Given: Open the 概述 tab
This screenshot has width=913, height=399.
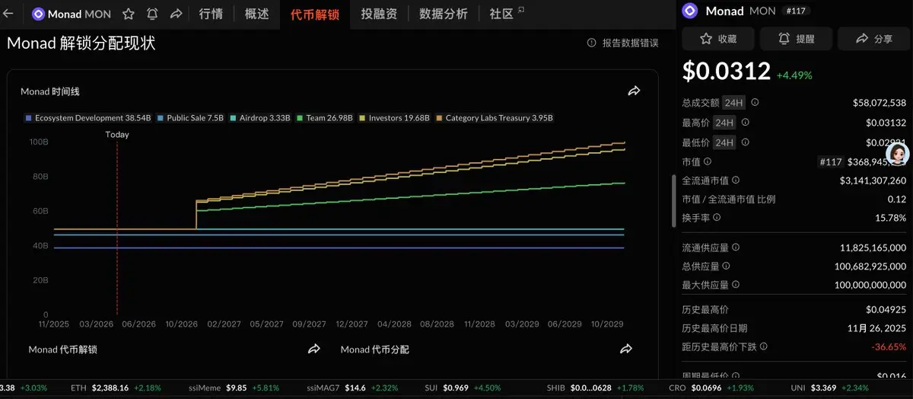Looking at the screenshot, I should (256, 14).
